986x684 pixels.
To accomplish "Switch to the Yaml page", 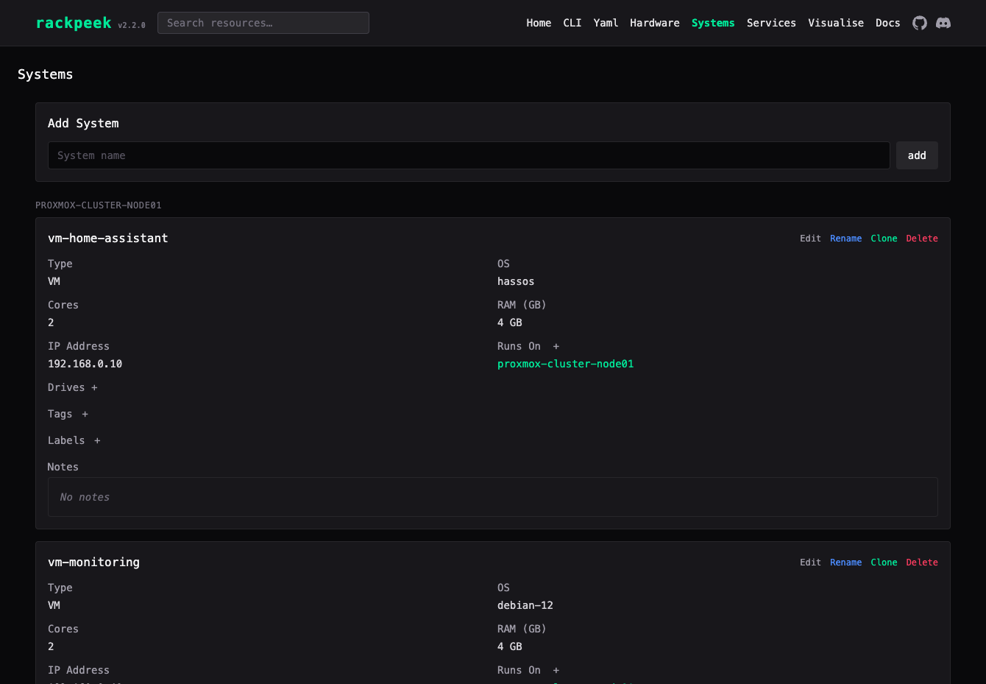I will 606,23.
